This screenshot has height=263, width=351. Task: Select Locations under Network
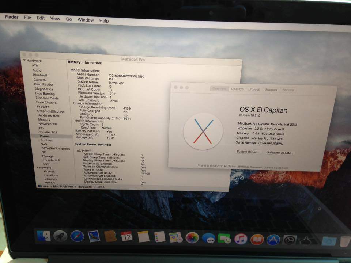click(x=51, y=175)
